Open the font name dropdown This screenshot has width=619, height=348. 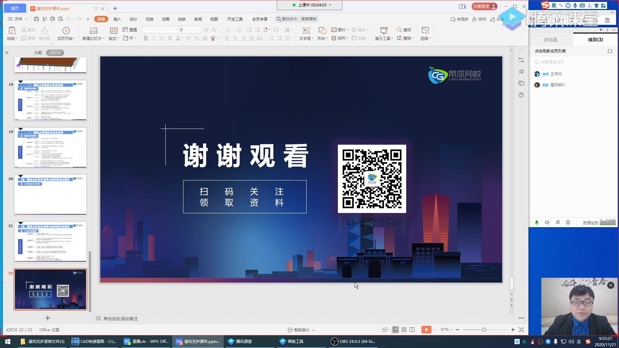(x=177, y=30)
